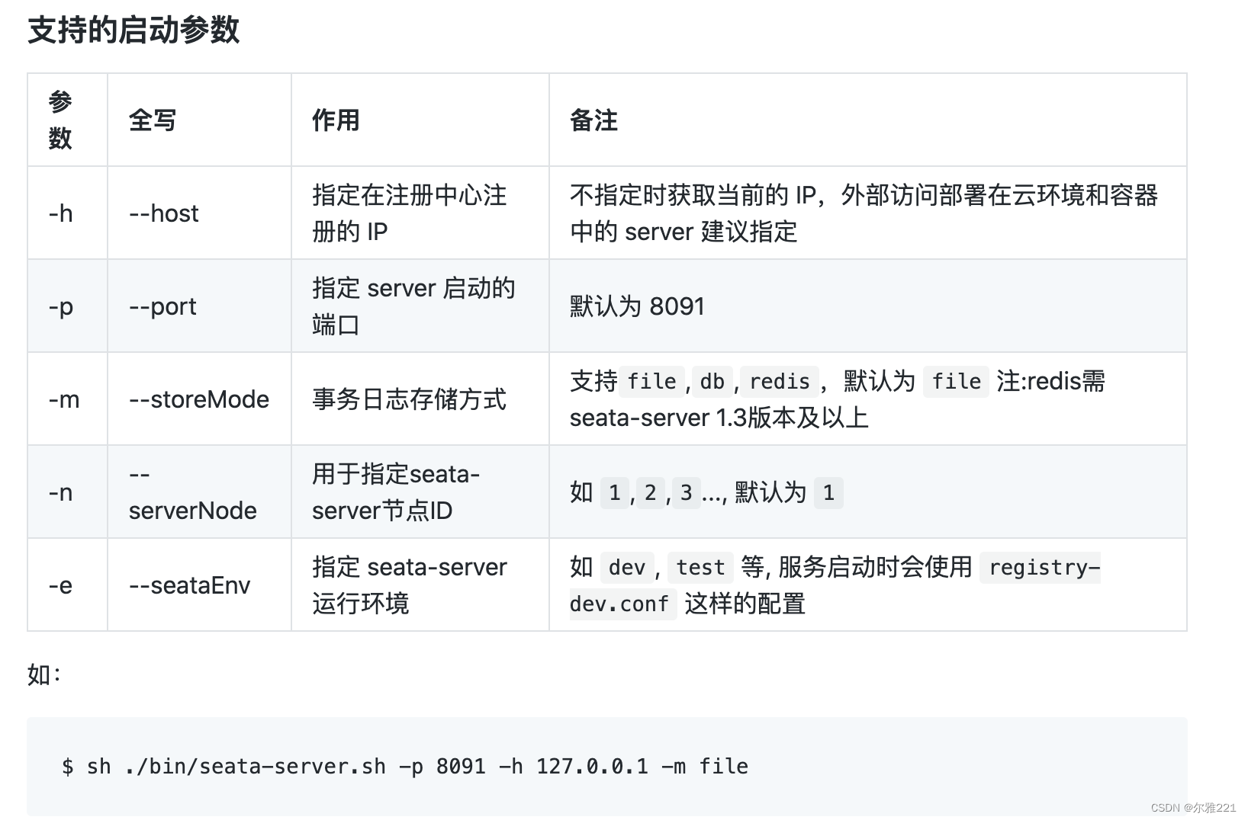The height and width of the screenshot is (820, 1248).
Task: Click the text 这样的配置
Action: click(745, 604)
